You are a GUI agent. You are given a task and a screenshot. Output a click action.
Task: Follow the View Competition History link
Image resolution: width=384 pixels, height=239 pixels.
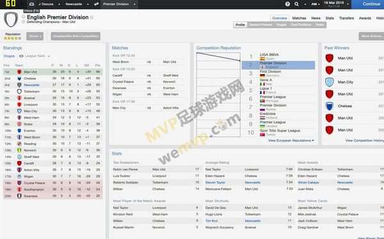click(x=365, y=141)
